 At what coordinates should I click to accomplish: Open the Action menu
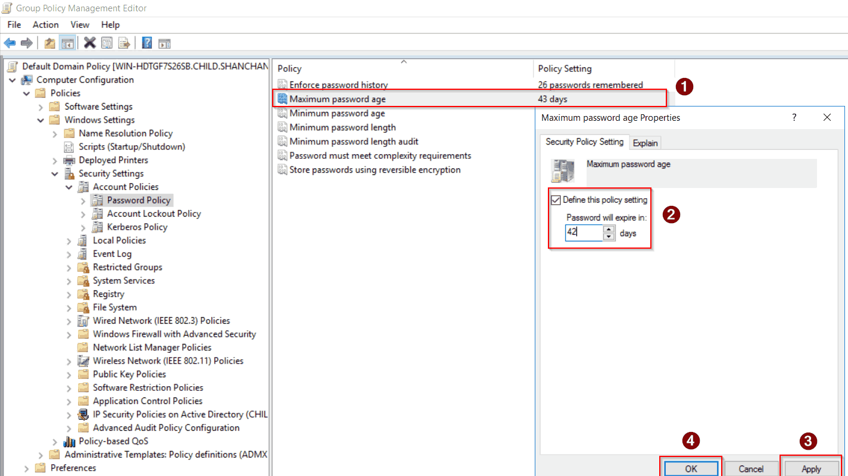(45, 24)
